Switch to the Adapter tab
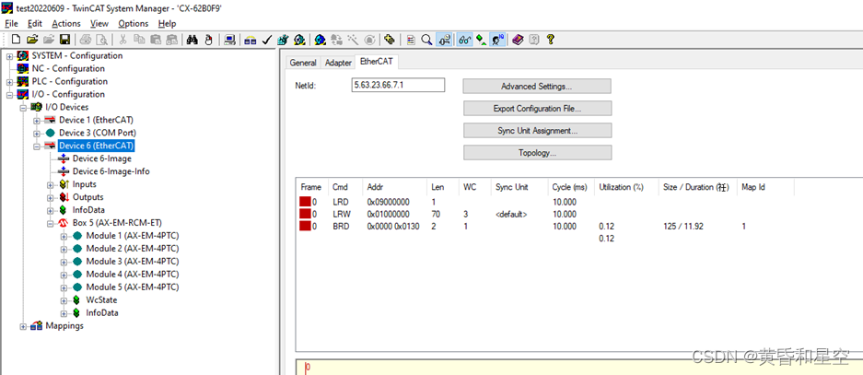Screen dimensions: 863x375 pos(338,63)
